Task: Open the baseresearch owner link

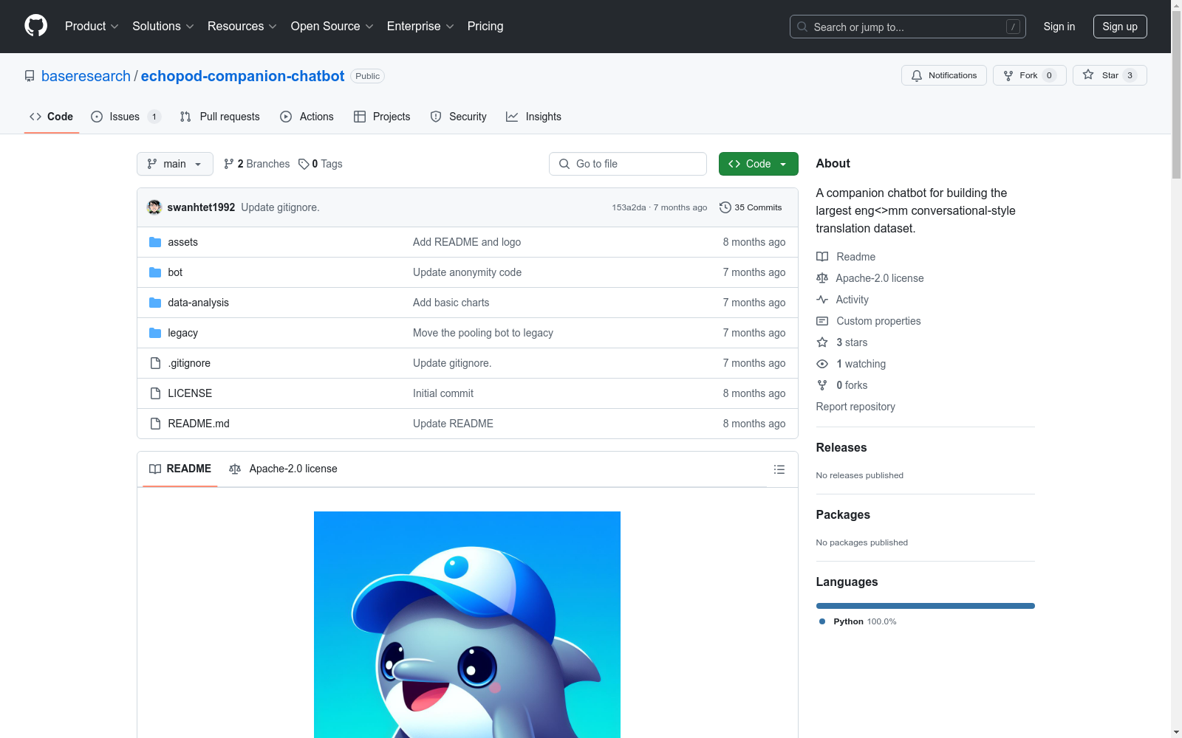Action: 86,76
